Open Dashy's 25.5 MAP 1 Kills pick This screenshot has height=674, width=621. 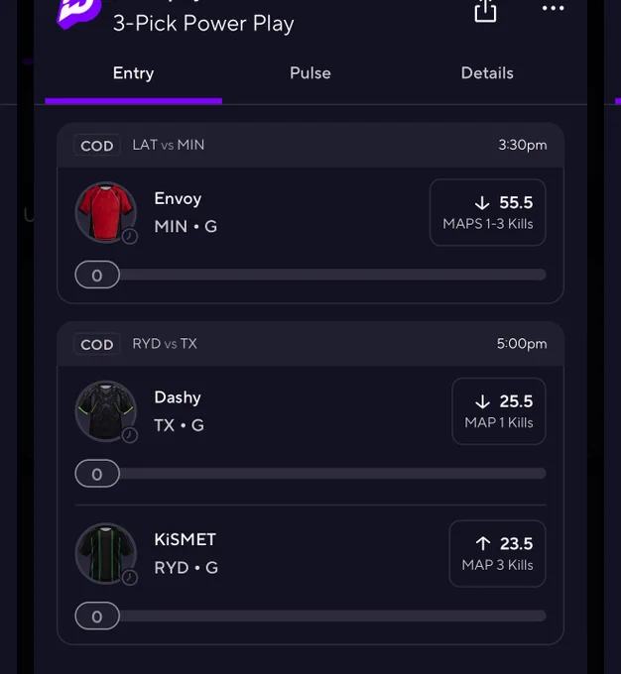pos(499,411)
